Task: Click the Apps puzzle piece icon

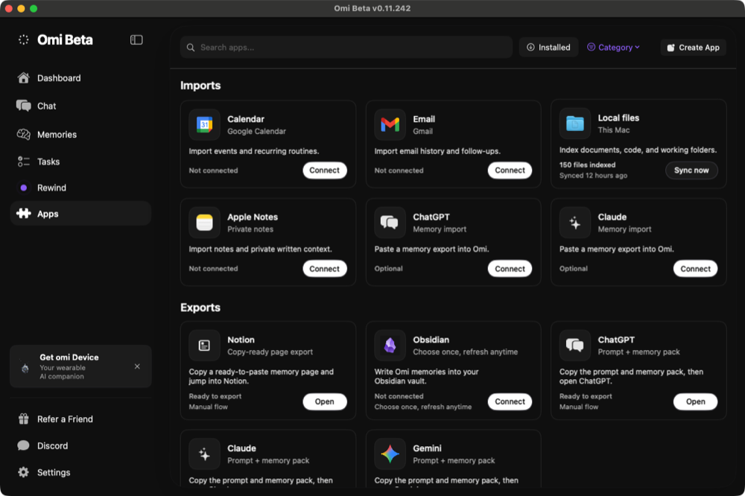Action: (23, 214)
